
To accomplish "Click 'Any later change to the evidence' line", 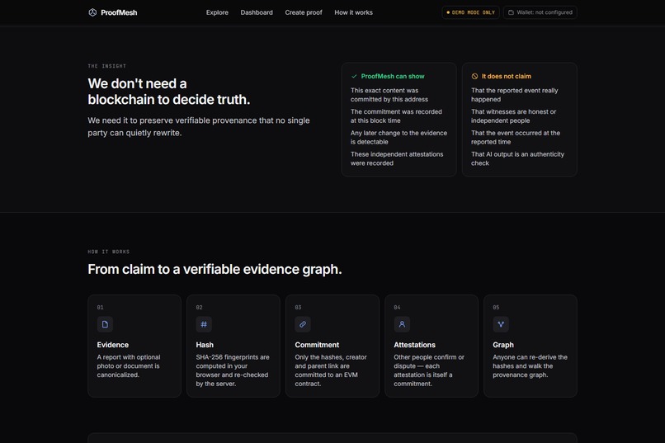I will [x=399, y=137].
